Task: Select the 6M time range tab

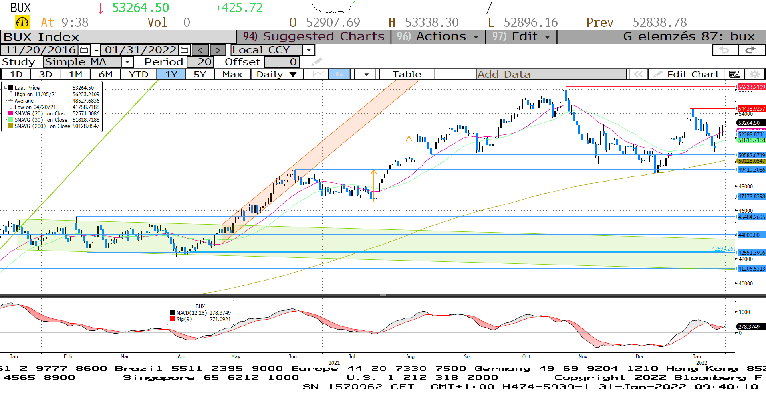Action: (105, 74)
